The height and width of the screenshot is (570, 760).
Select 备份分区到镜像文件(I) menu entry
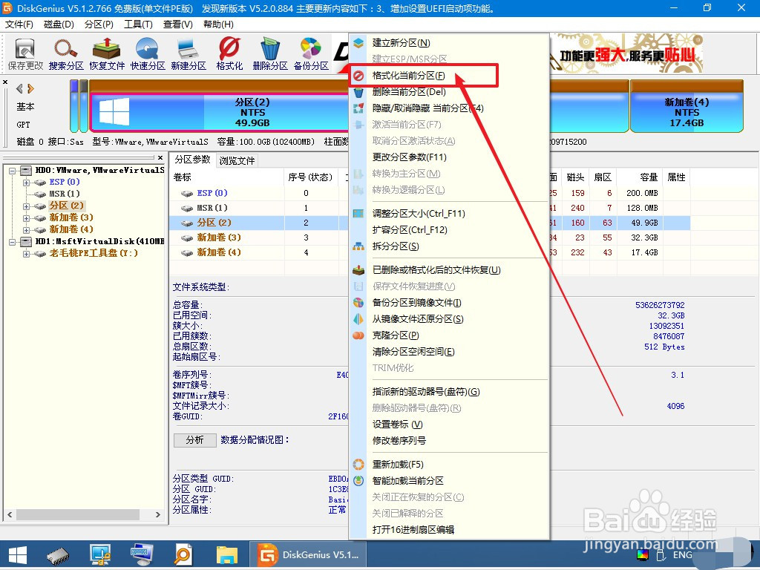coord(449,303)
